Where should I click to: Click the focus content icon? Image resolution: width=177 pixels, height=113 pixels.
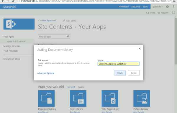click(x=173, y=13)
